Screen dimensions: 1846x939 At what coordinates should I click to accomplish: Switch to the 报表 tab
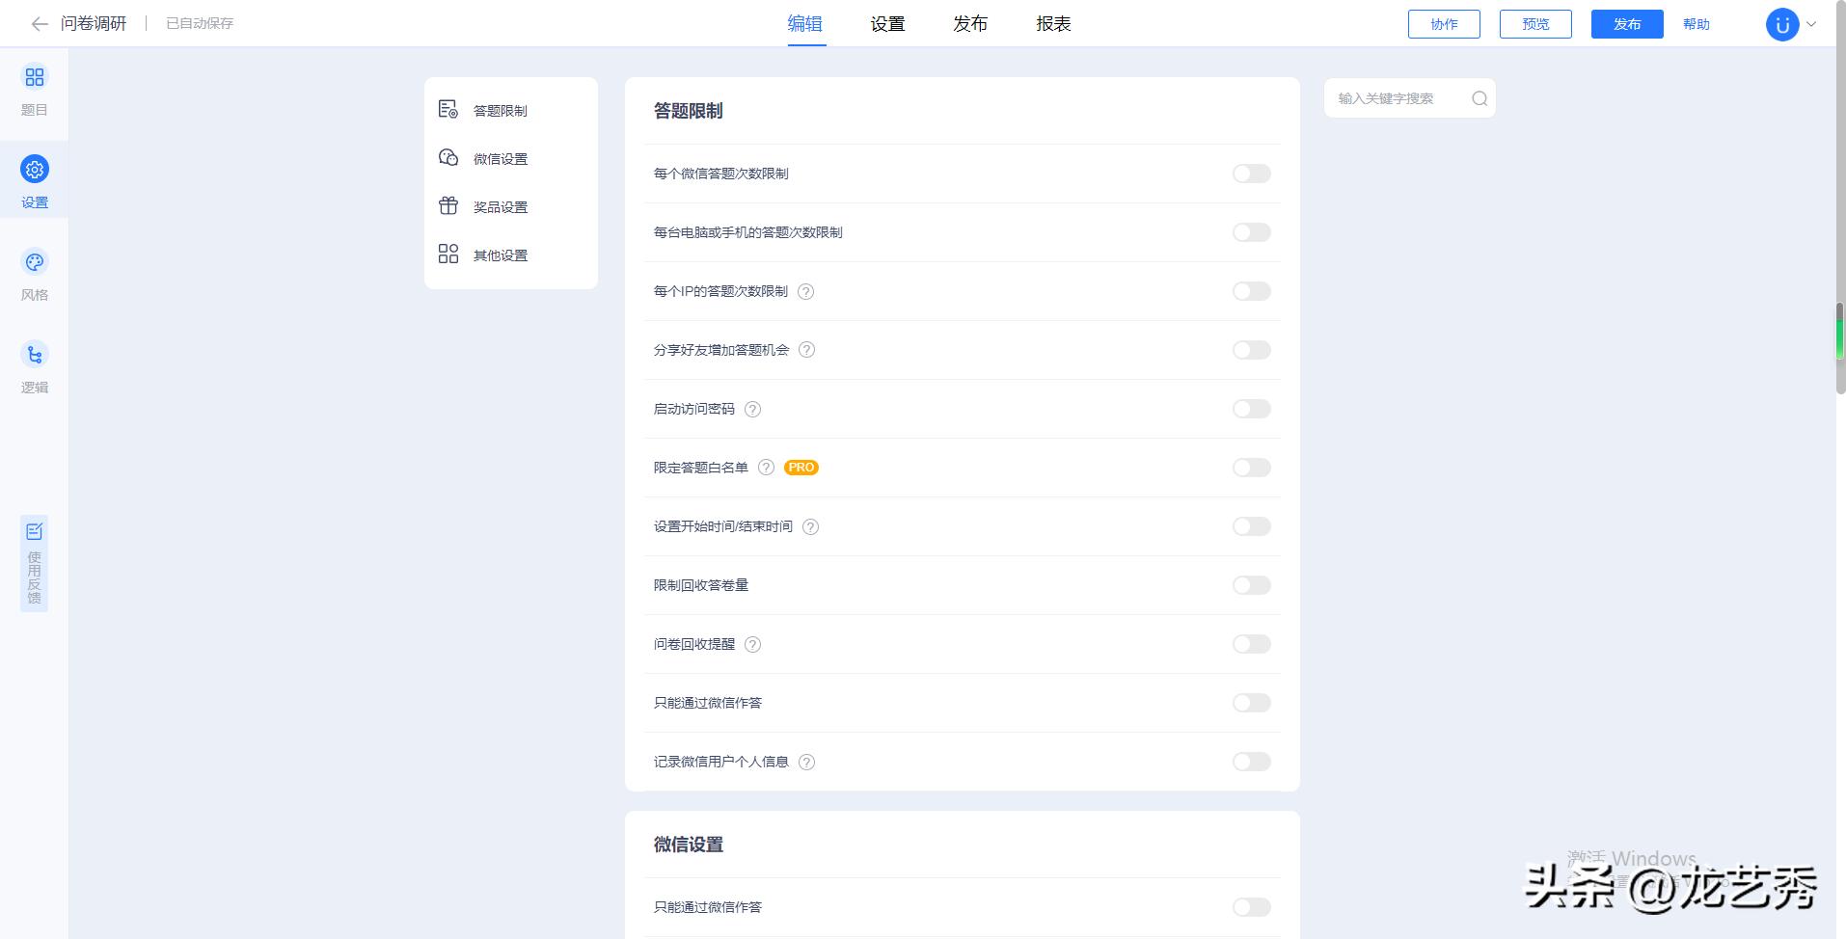1053,23
